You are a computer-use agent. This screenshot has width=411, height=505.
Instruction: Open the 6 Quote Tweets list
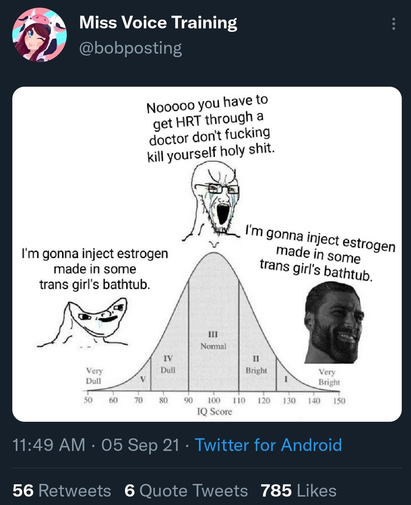(x=186, y=490)
